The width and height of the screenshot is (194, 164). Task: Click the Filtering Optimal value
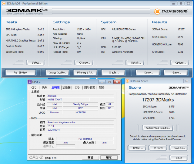coord(81,38)
